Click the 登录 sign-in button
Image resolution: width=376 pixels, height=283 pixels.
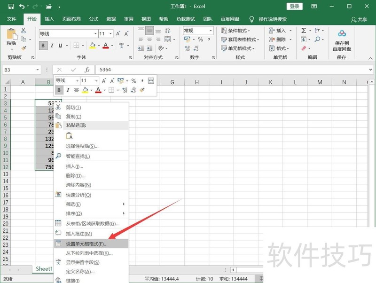pyautogui.click(x=295, y=7)
